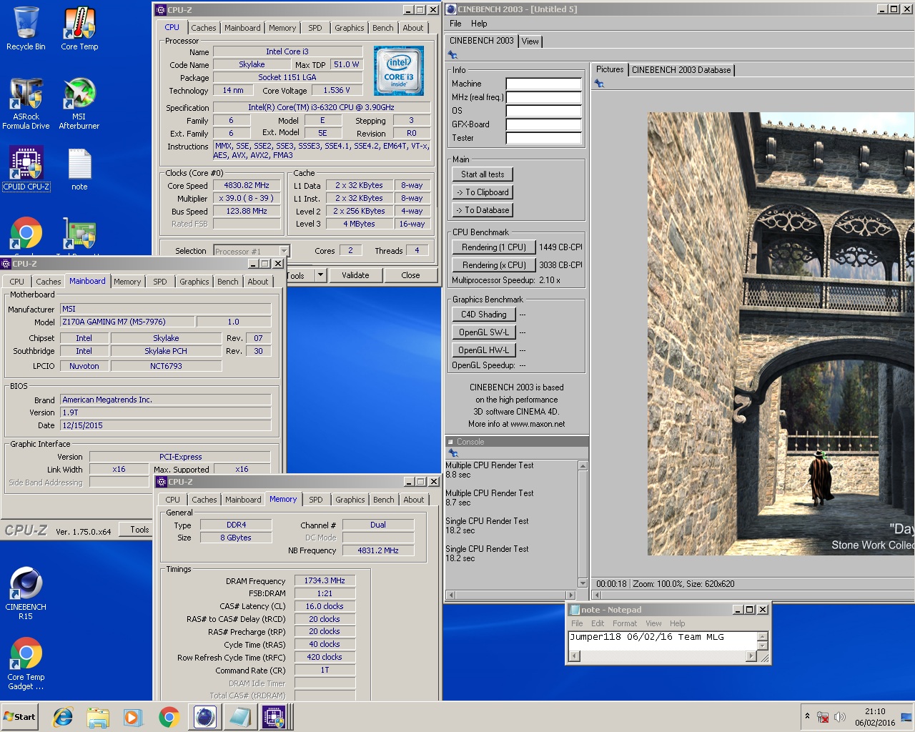915x732 pixels.
Task: Click the clock showing 21:10
Action: pos(875,711)
